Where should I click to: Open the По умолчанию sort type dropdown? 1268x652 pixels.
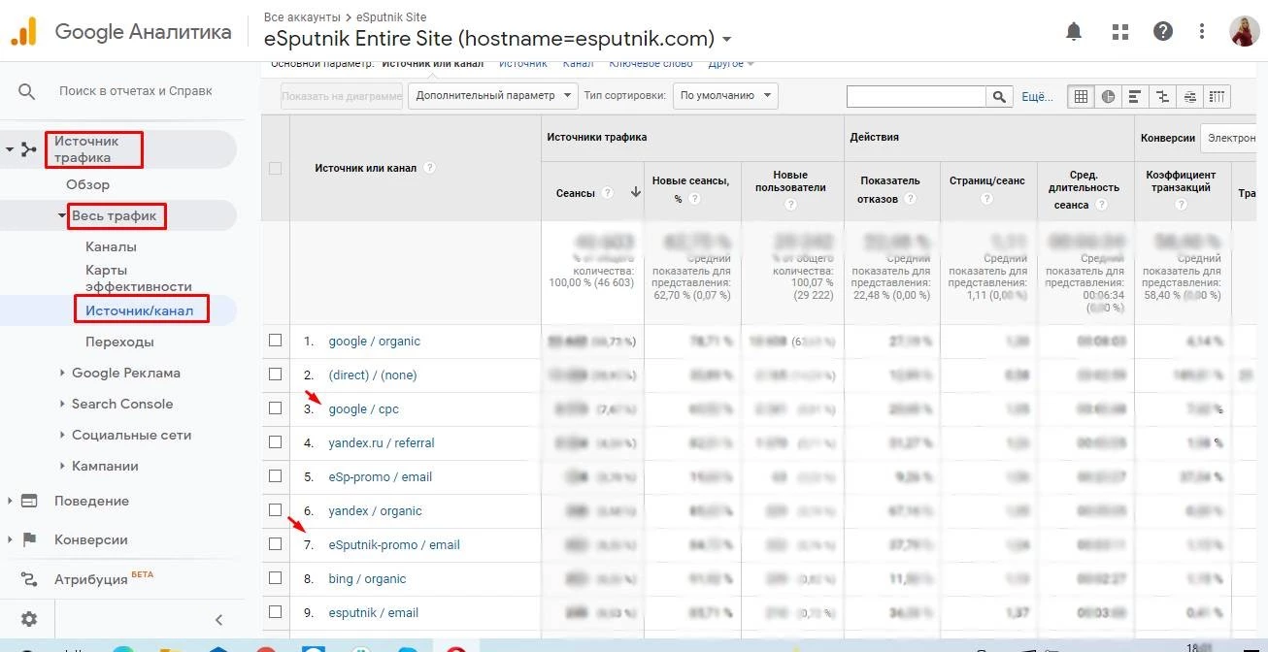click(724, 95)
